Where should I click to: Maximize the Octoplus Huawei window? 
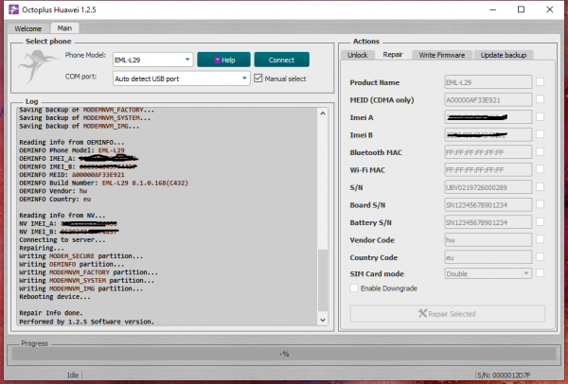coord(521,9)
